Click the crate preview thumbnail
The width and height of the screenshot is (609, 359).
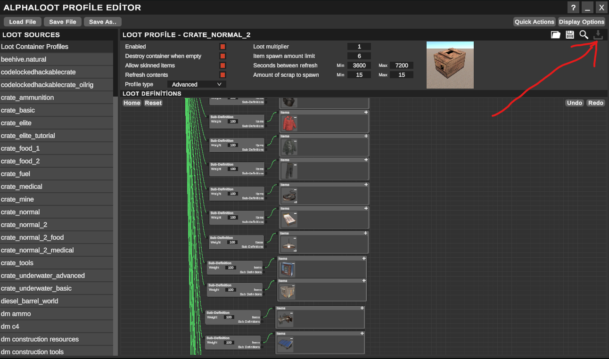coord(450,65)
